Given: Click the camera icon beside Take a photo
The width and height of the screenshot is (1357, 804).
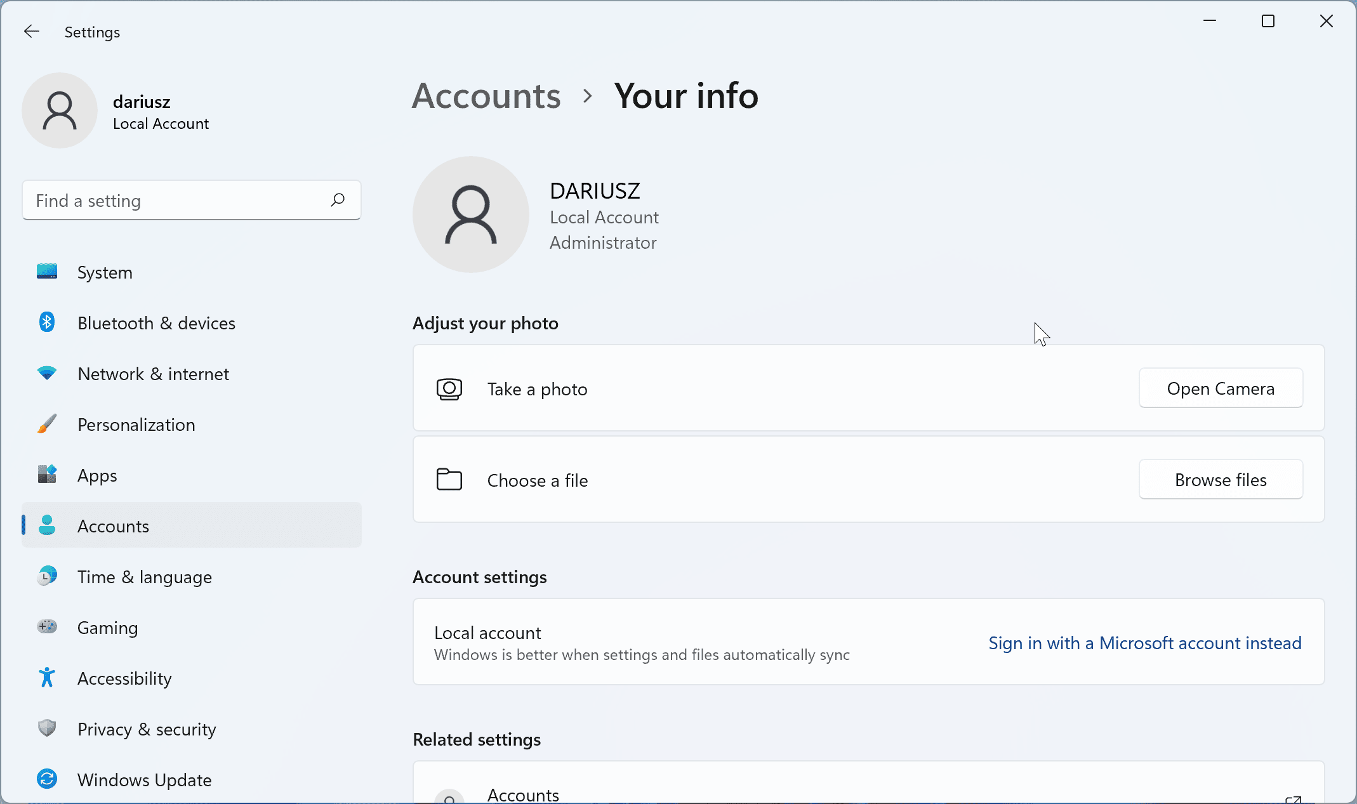Looking at the screenshot, I should [449, 389].
